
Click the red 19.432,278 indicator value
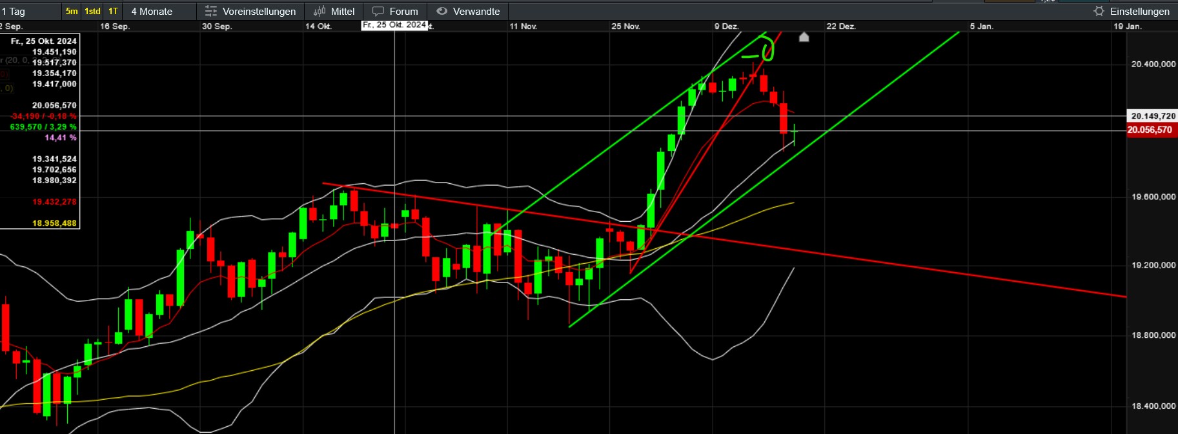click(55, 202)
